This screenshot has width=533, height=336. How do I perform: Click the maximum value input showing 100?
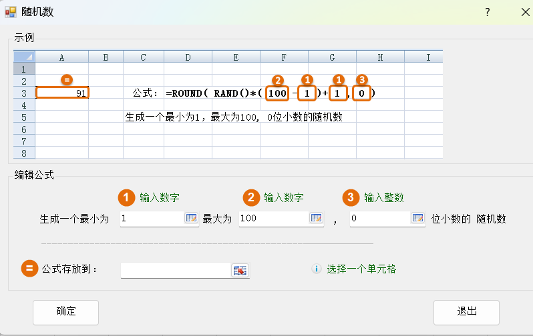coord(273,219)
